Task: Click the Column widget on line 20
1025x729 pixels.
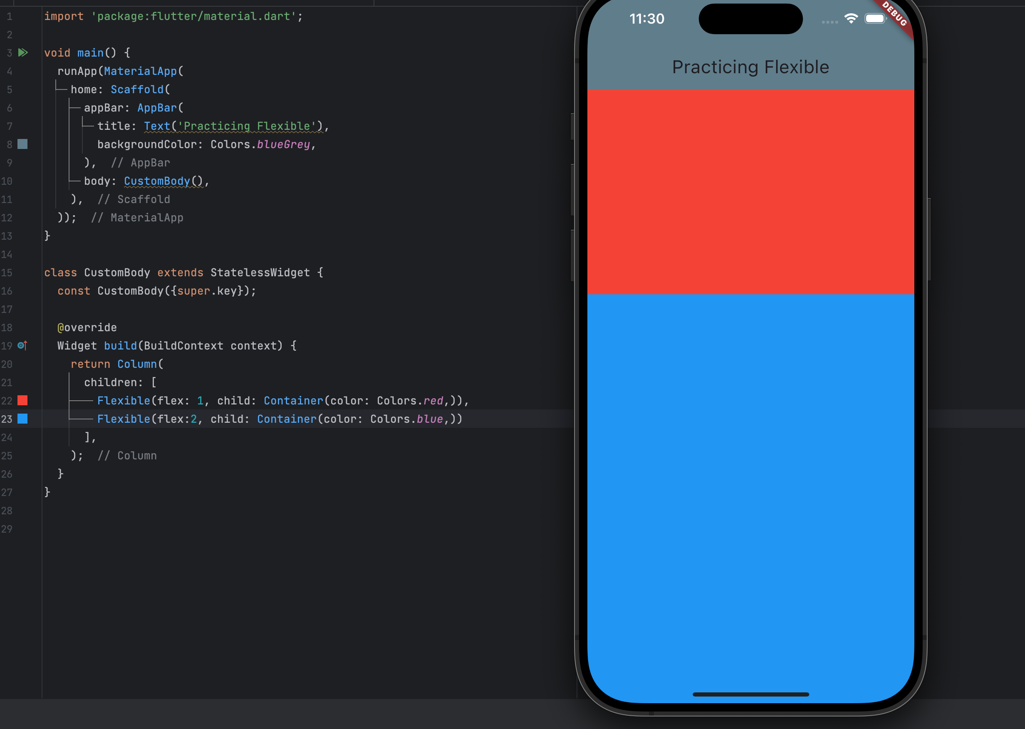Action: tap(137, 364)
